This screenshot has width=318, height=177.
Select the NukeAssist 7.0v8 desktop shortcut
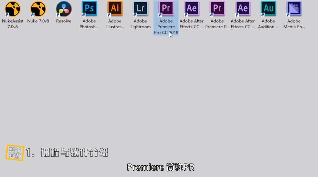coord(12,9)
